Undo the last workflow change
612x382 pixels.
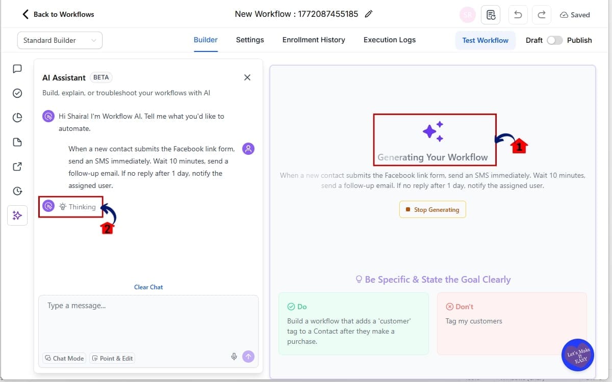pos(518,14)
